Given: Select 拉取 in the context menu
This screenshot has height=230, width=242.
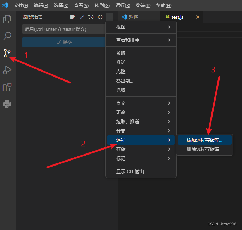Looking at the screenshot, I should pyautogui.click(x=141, y=53).
